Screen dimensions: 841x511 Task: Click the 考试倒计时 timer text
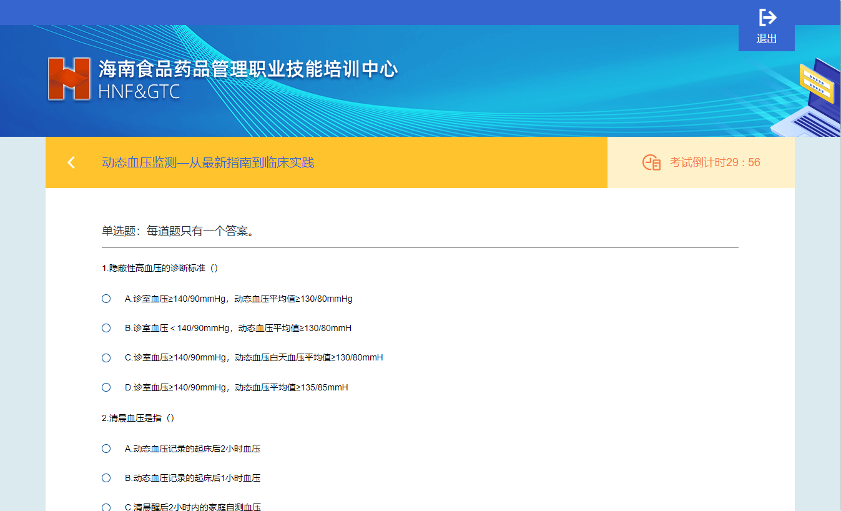click(715, 162)
